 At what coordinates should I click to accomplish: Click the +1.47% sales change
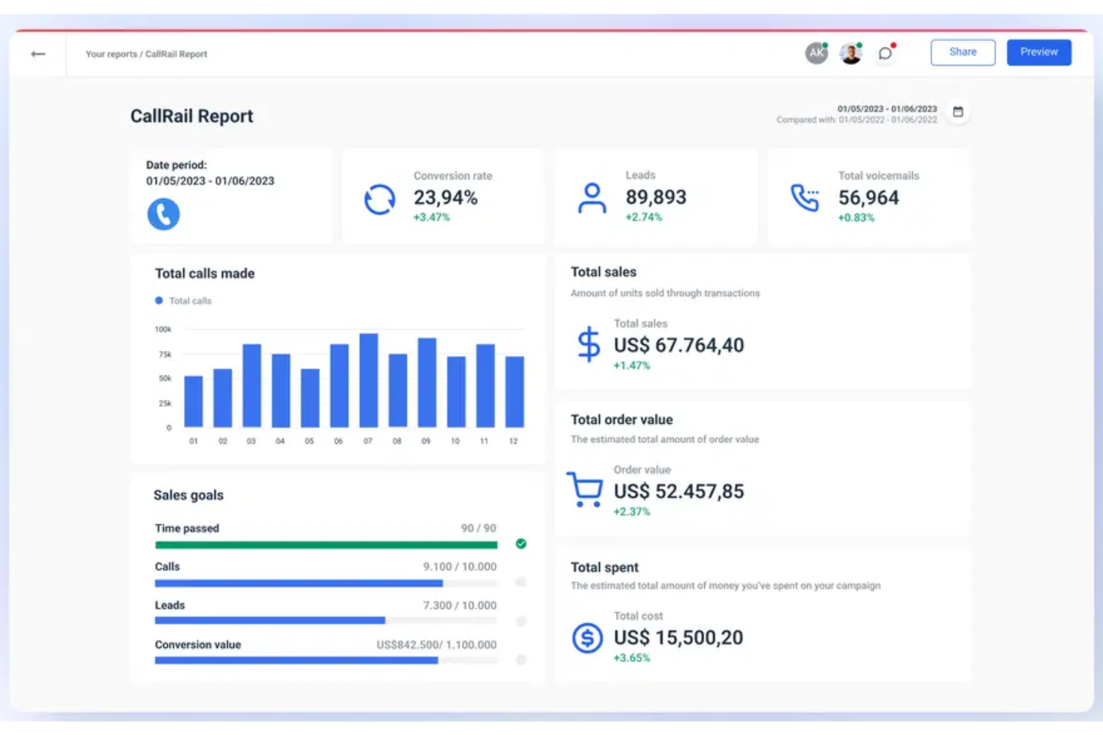point(632,366)
